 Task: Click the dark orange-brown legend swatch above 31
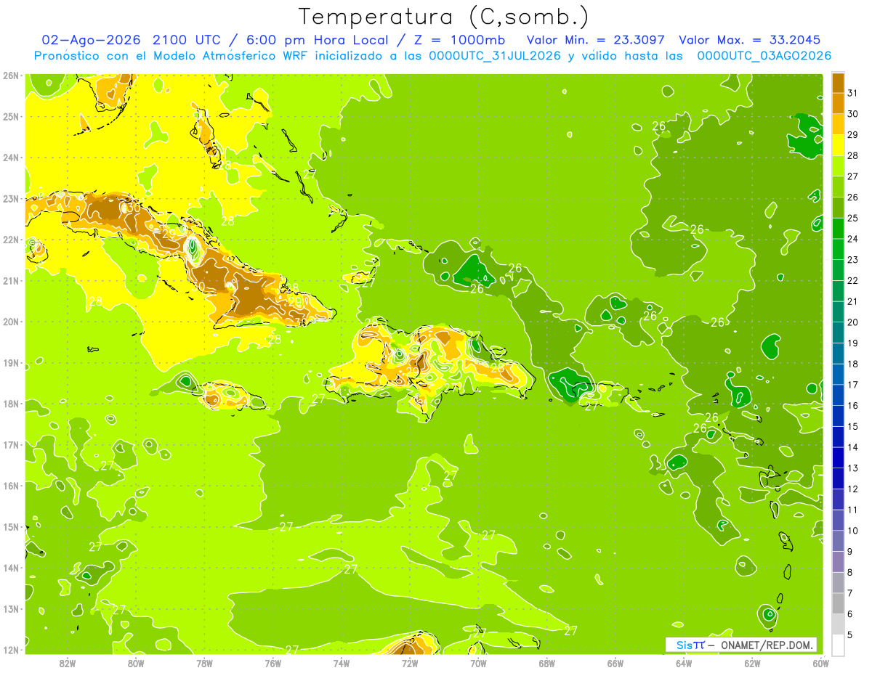[x=837, y=83]
